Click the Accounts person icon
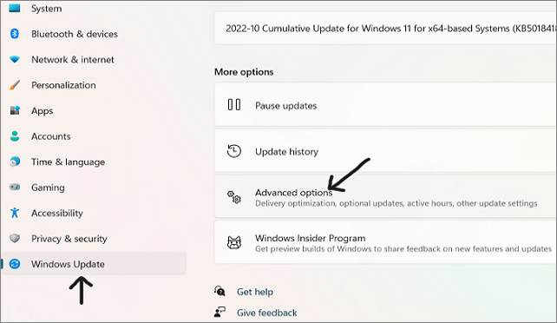 [15, 136]
